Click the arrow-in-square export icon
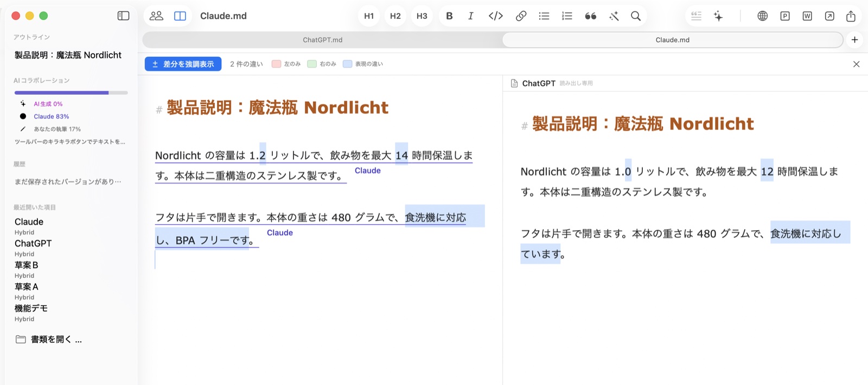This screenshot has width=868, height=385. pyautogui.click(x=829, y=16)
